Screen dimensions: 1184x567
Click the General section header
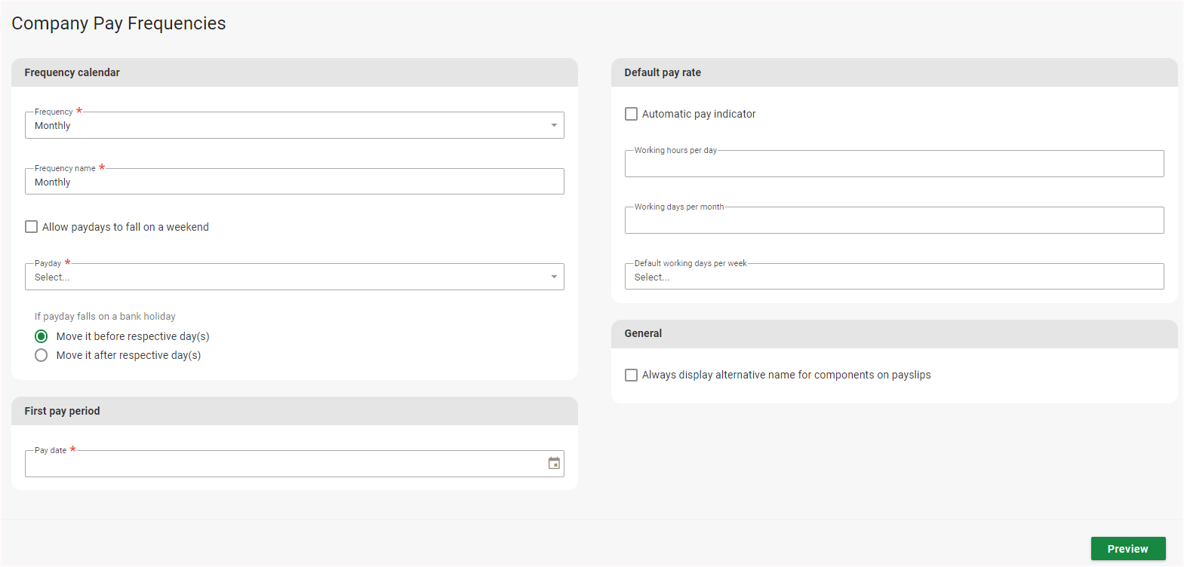pyautogui.click(x=643, y=333)
